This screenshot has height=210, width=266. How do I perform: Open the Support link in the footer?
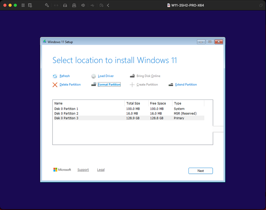coord(83,170)
